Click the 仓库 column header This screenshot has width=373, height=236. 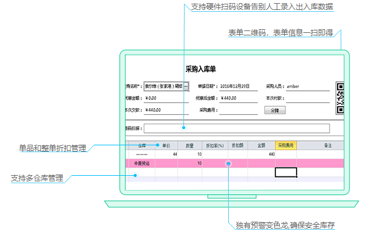(x=142, y=145)
